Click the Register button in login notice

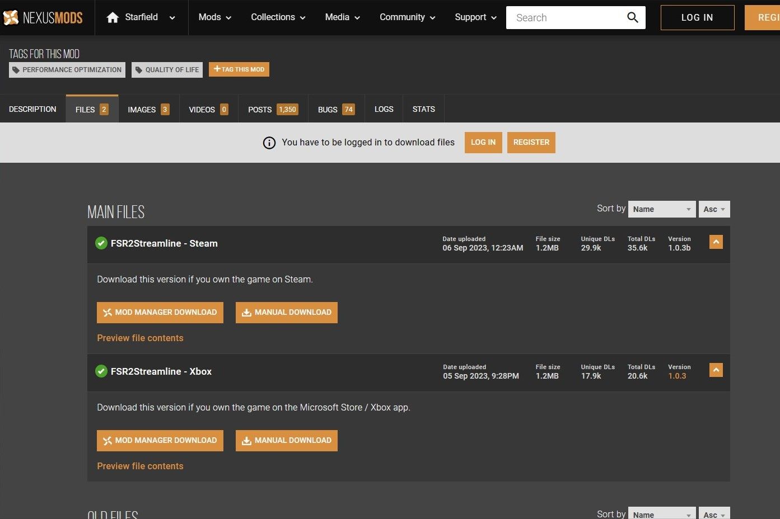531,143
